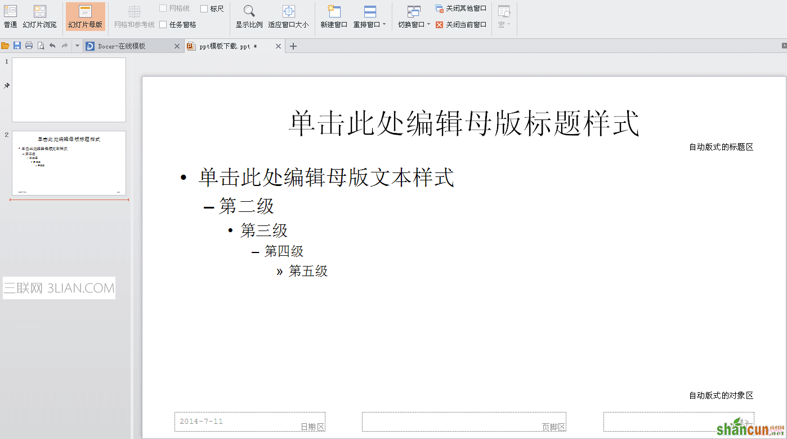
Task: Switch to Normal view (普通)
Action: [10, 16]
